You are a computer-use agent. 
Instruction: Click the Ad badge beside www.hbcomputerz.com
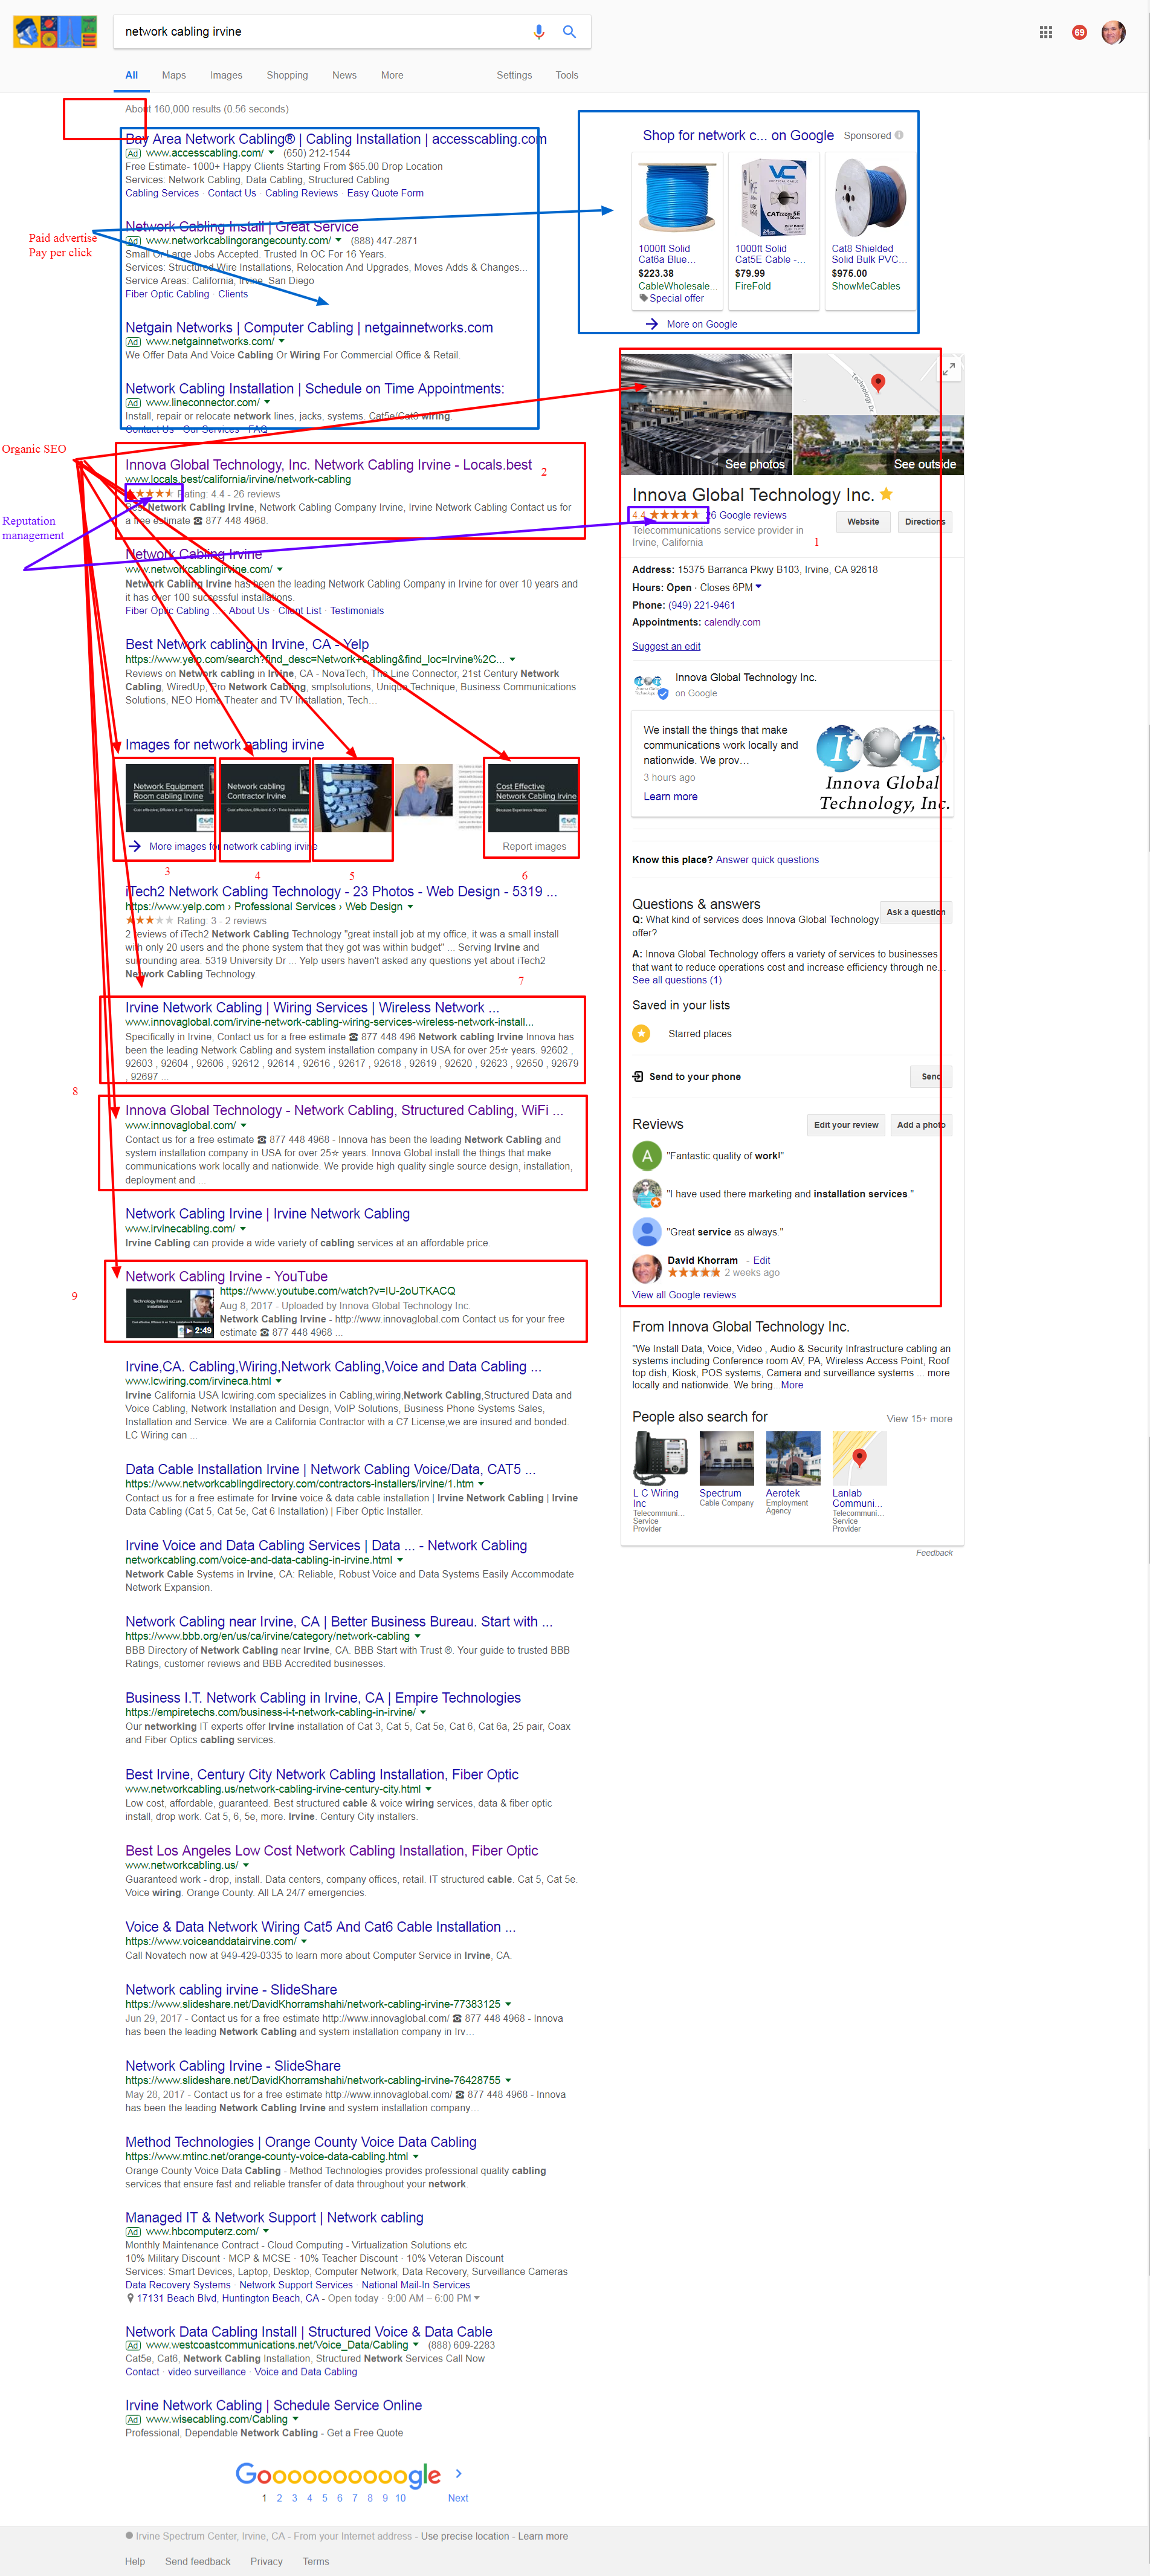pyautogui.click(x=133, y=2231)
